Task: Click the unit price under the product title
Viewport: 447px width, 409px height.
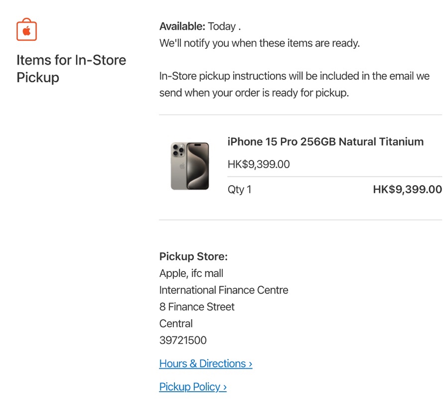Action: point(259,164)
